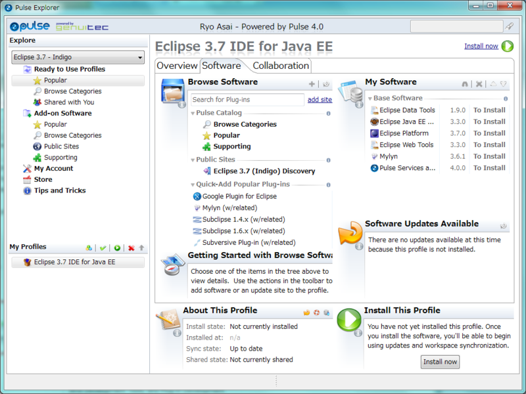The width and height of the screenshot is (526, 394).
Task: Click the info icon on Pulse Catalog row
Action: pyautogui.click(x=328, y=114)
